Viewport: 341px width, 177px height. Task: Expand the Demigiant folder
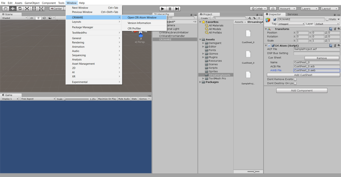(x=203, y=43)
